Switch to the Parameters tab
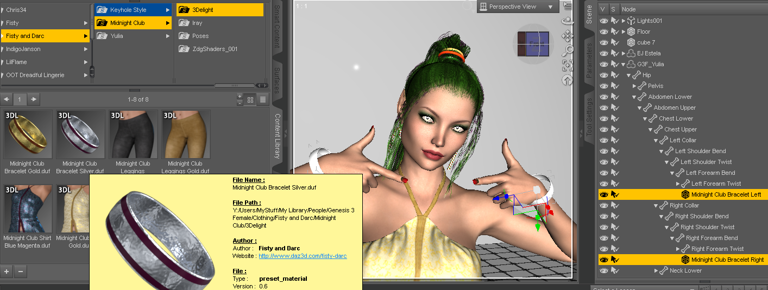Screen dimensions: 768x290 coord(589,61)
